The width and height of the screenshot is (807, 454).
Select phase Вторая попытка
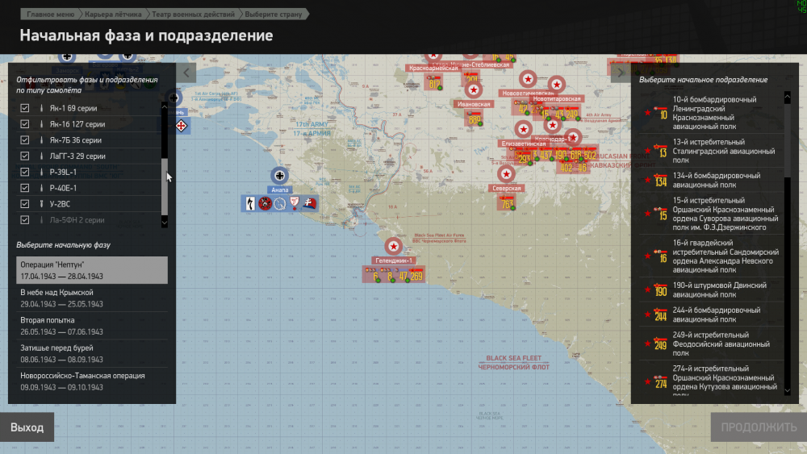pyautogui.click(x=92, y=326)
